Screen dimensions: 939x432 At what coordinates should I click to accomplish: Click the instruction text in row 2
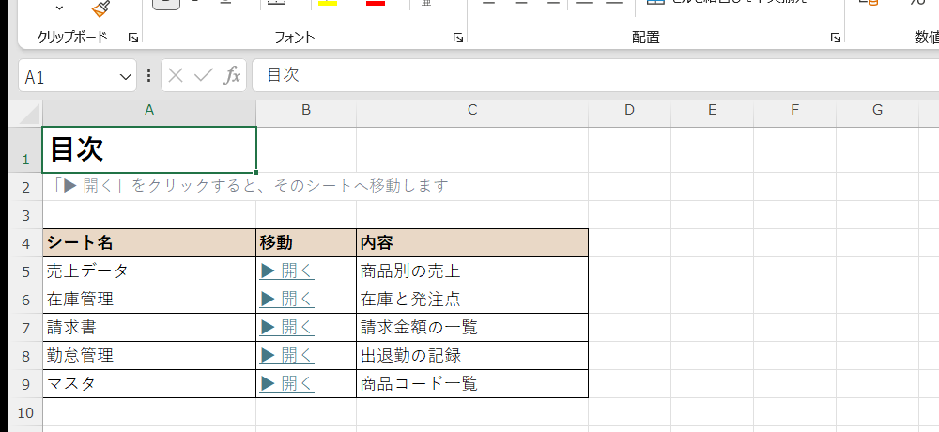pyautogui.click(x=248, y=186)
